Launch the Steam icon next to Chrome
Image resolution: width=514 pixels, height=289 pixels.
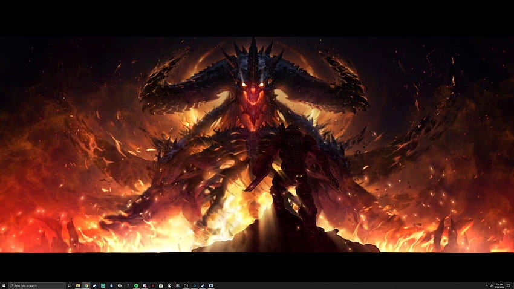click(x=95, y=286)
